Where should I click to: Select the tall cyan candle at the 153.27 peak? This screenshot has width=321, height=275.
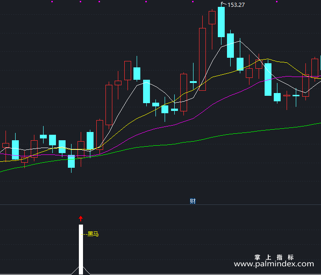pos(221,22)
